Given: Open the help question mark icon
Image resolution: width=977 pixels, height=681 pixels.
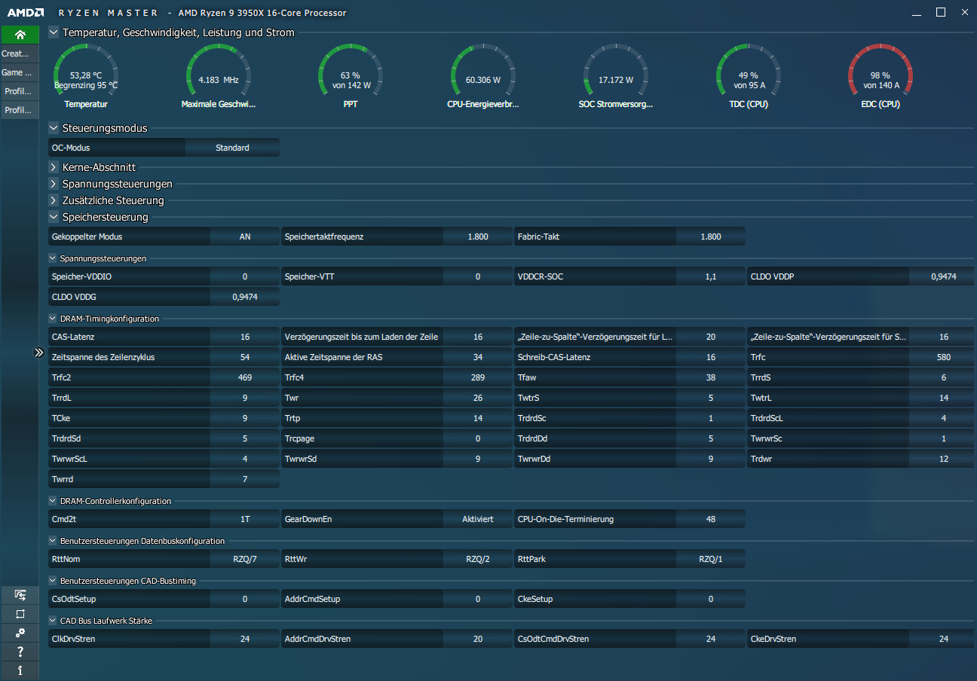Looking at the screenshot, I should point(20,652).
